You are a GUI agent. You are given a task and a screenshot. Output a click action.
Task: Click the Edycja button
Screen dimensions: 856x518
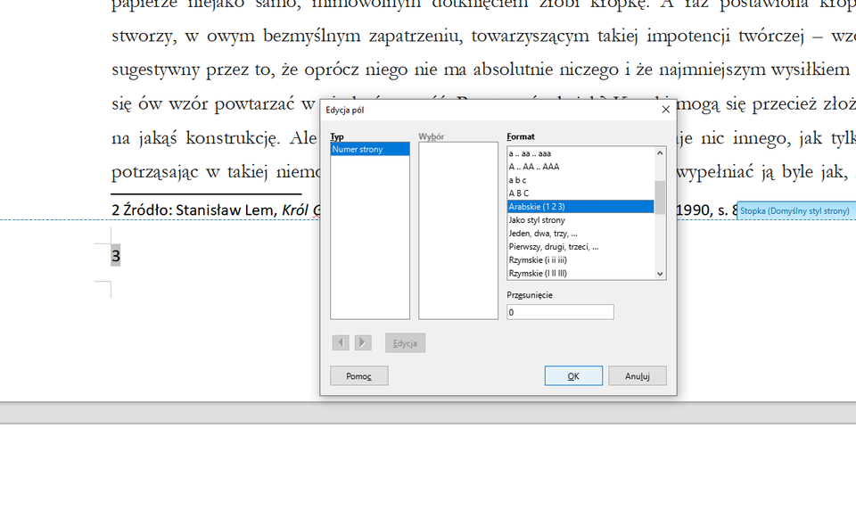click(x=405, y=342)
